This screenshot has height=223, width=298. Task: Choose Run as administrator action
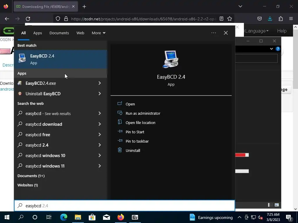click(143, 114)
